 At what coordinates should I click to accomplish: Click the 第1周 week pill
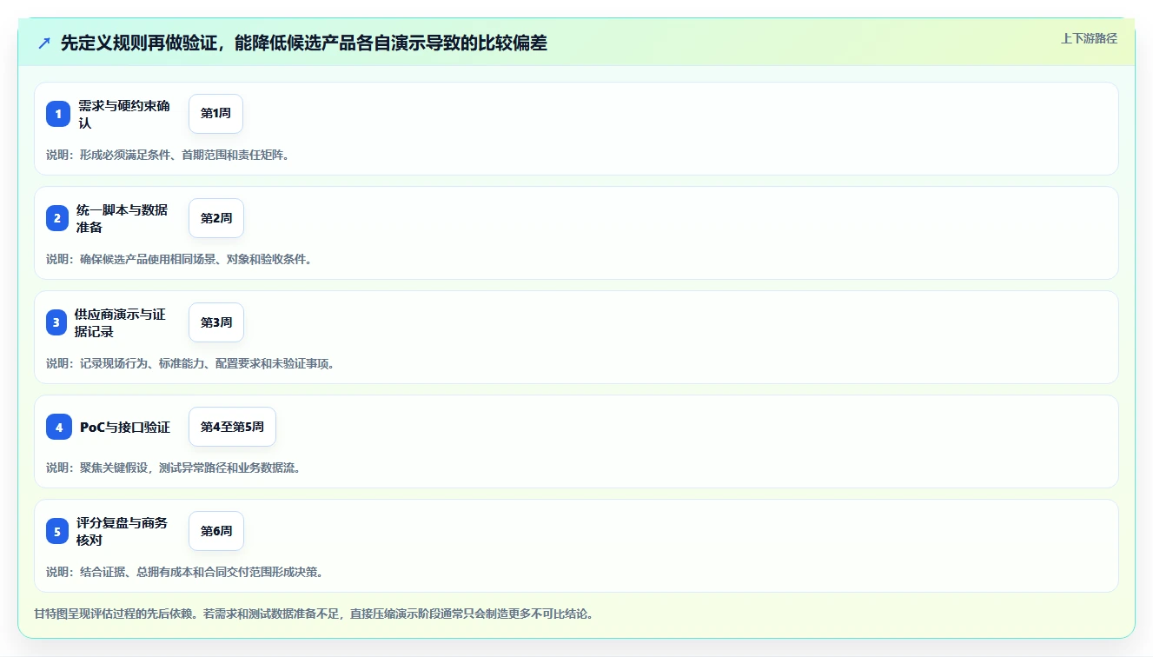click(x=215, y=114)
